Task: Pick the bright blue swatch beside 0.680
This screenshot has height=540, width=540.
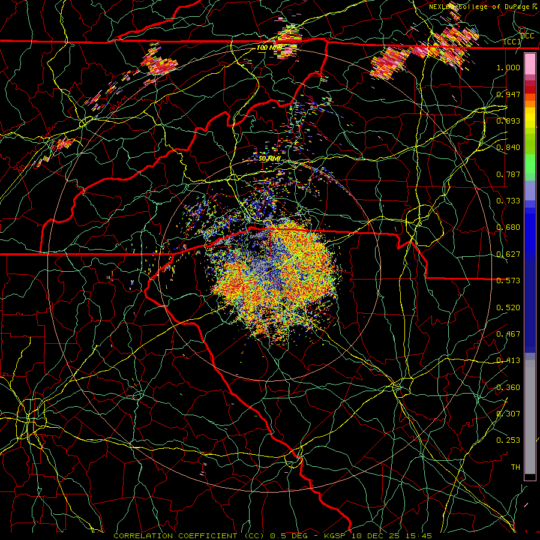Action: click(x=530, y=231)
